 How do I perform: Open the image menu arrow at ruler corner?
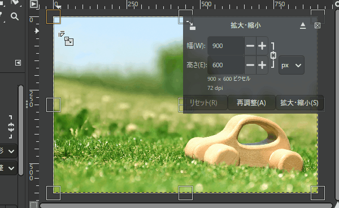click(34, 4)
